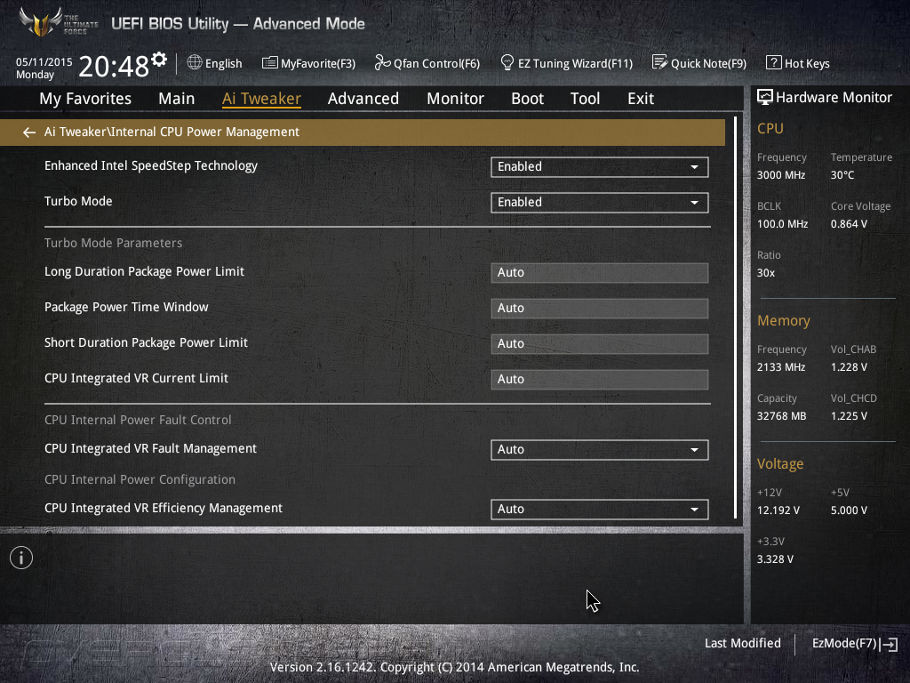Click the 100.0 MHz BCLK value

point(782,224)
